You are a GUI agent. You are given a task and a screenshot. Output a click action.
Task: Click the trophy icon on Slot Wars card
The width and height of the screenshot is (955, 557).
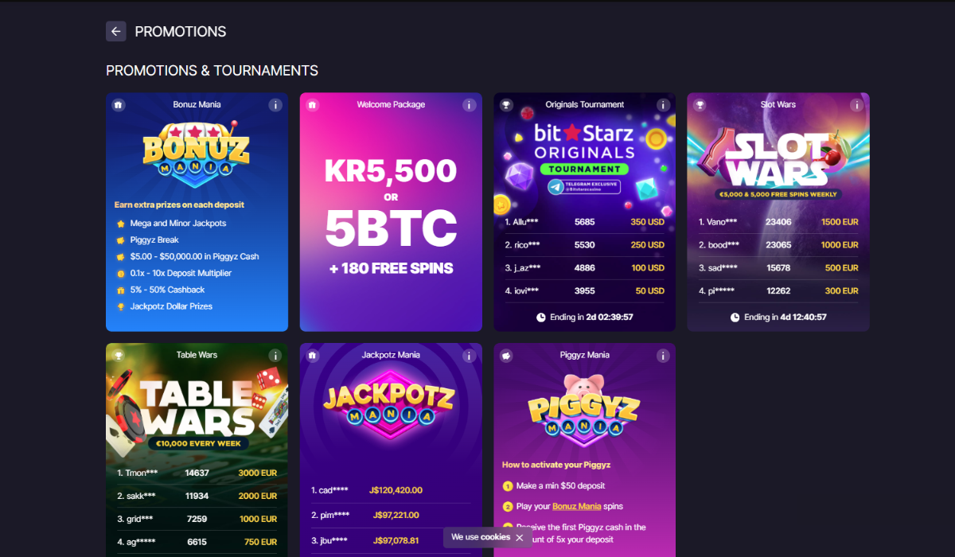[700, 105]
